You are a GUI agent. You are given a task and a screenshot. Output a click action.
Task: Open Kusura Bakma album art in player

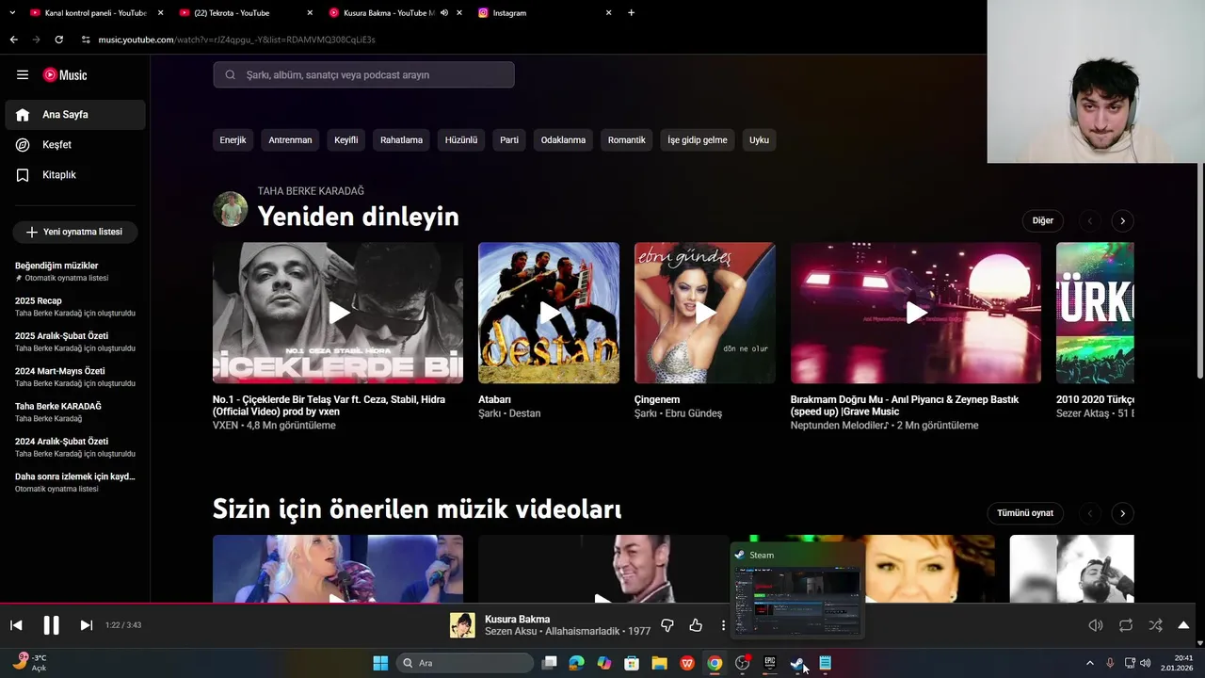(462, 625)
